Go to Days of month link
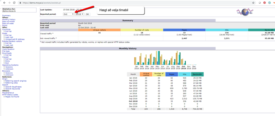 click(9, 22)
